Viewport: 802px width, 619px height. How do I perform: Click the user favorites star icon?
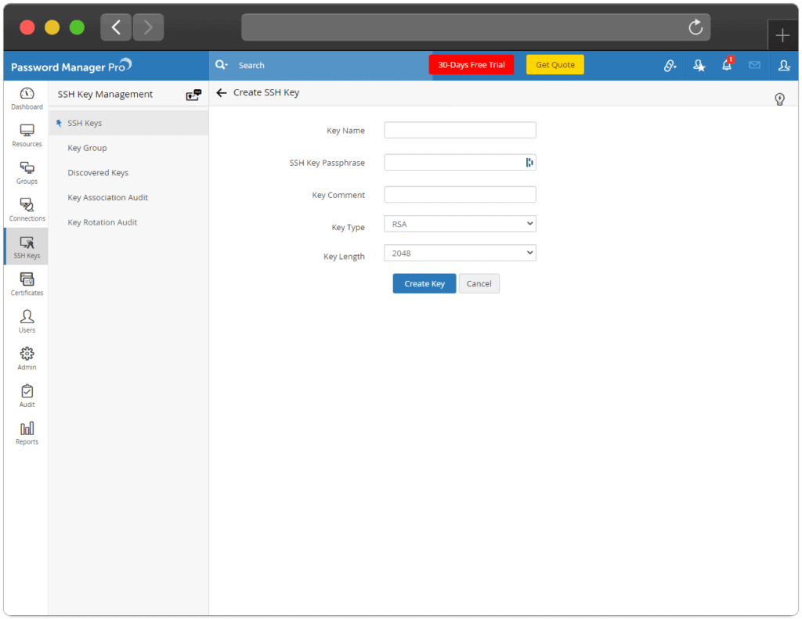click(699, 66)
